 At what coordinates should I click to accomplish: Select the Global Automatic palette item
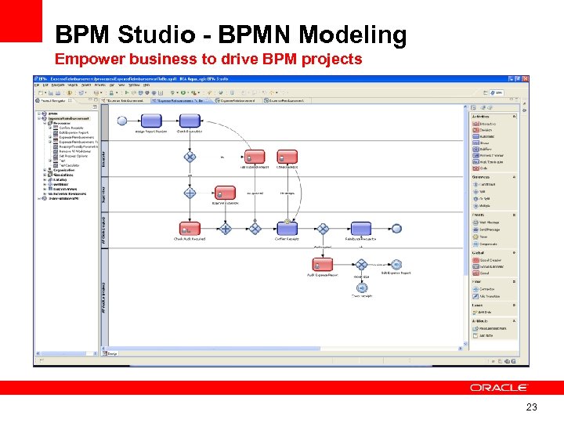(x=489, y=266)
